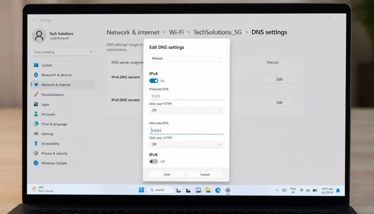
Task: Click the taskbar Search box
Action: [161, 190]
